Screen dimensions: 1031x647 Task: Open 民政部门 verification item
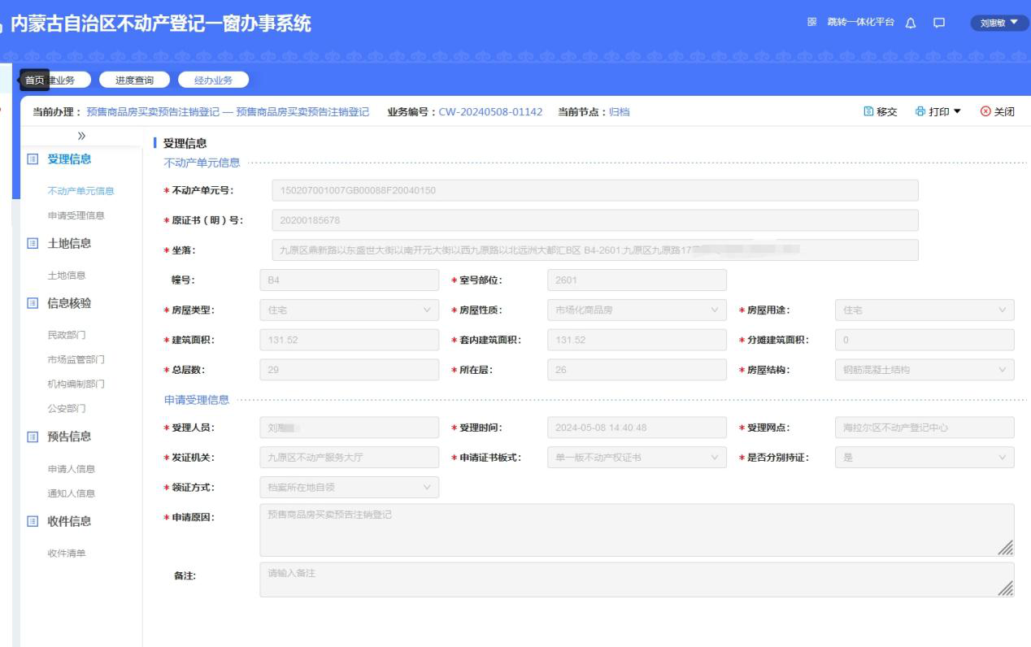67,335
